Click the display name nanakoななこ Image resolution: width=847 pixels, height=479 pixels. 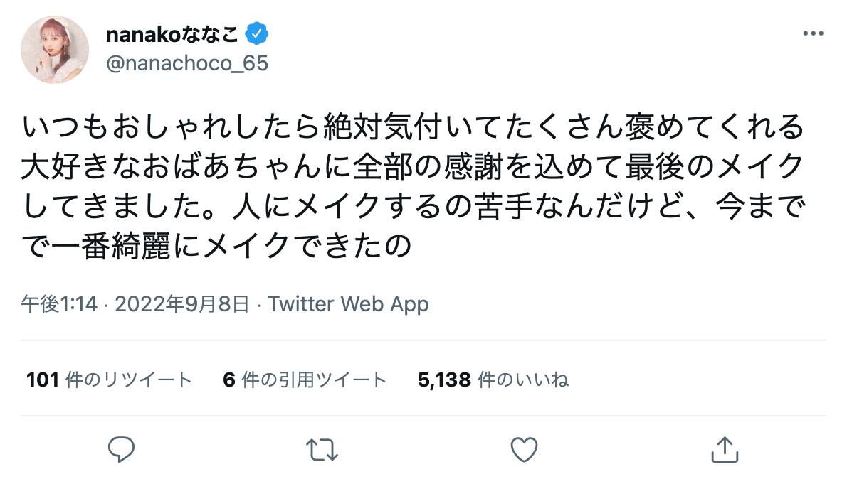(x=173, y=33)
